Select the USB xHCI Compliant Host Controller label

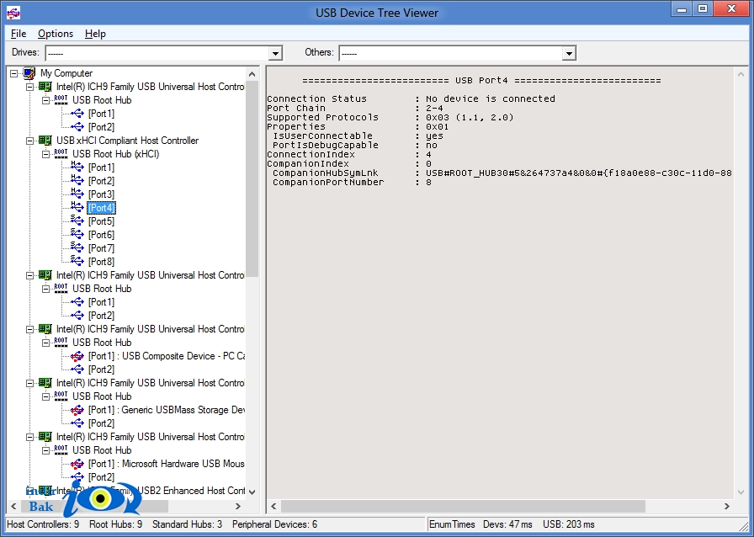click(x=127, y=141)
